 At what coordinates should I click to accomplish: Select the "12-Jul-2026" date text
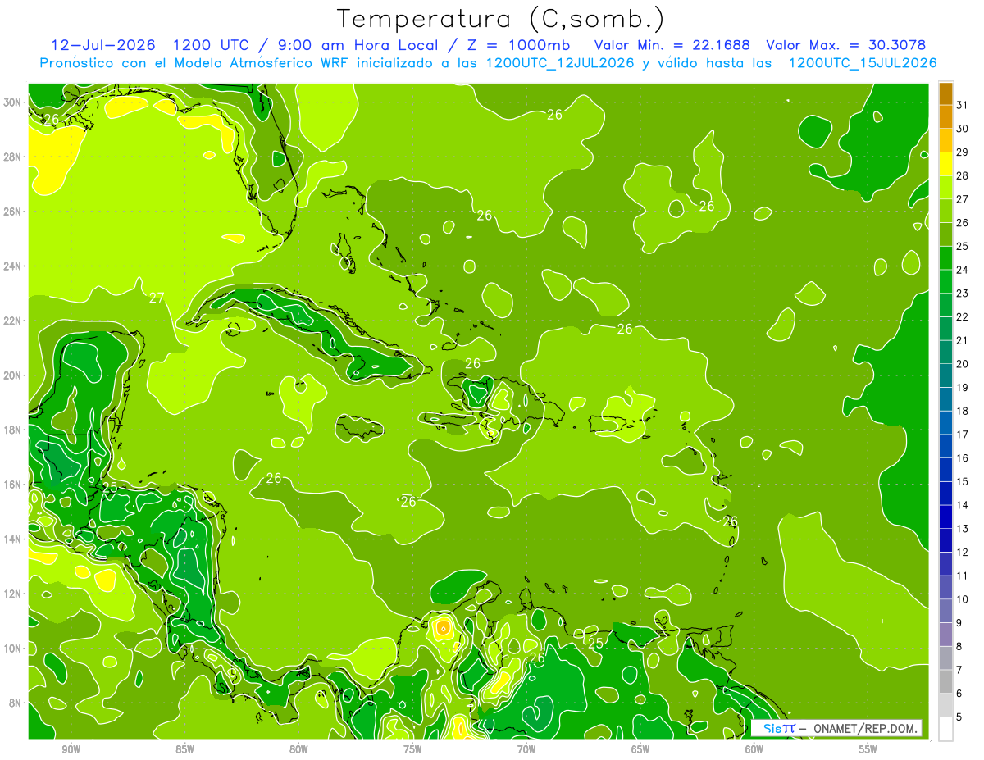click(x=103, y=45)
